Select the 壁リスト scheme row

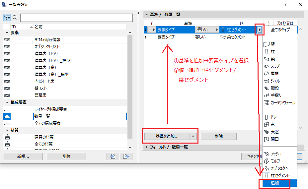(x=65, y=89)
